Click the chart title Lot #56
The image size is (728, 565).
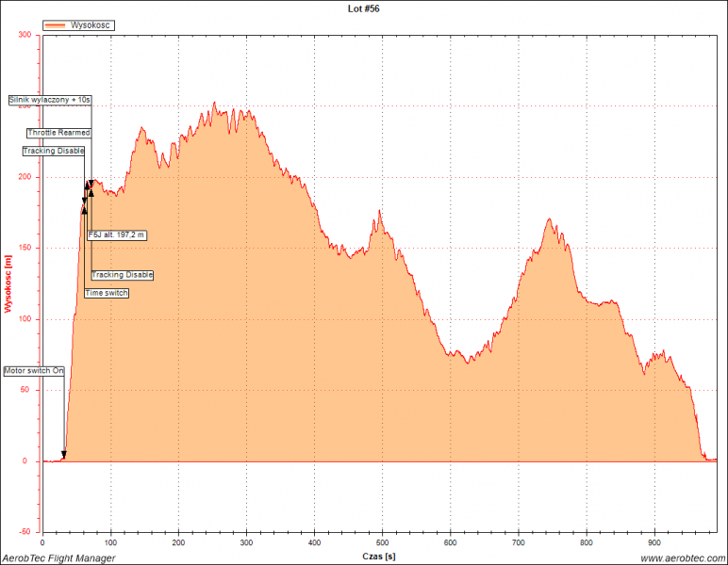363,8
